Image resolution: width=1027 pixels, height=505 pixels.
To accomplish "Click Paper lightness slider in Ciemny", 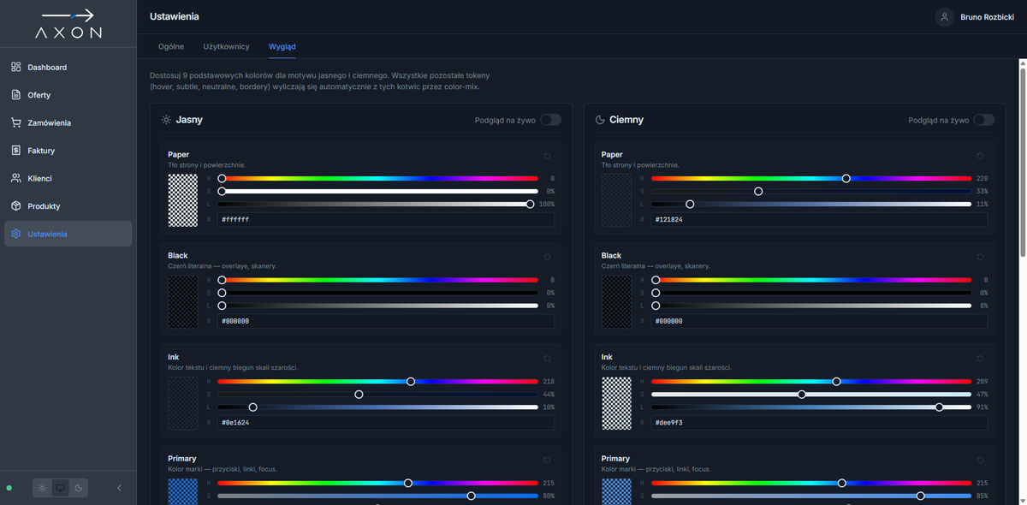I will pos(811,204).
